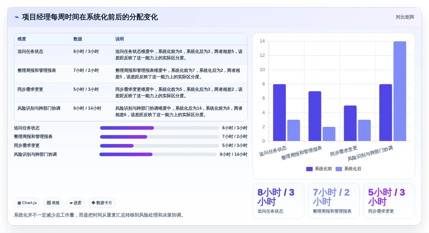Select the 同步需求变更 table row label
429x233 pixels.
[30, 89]
